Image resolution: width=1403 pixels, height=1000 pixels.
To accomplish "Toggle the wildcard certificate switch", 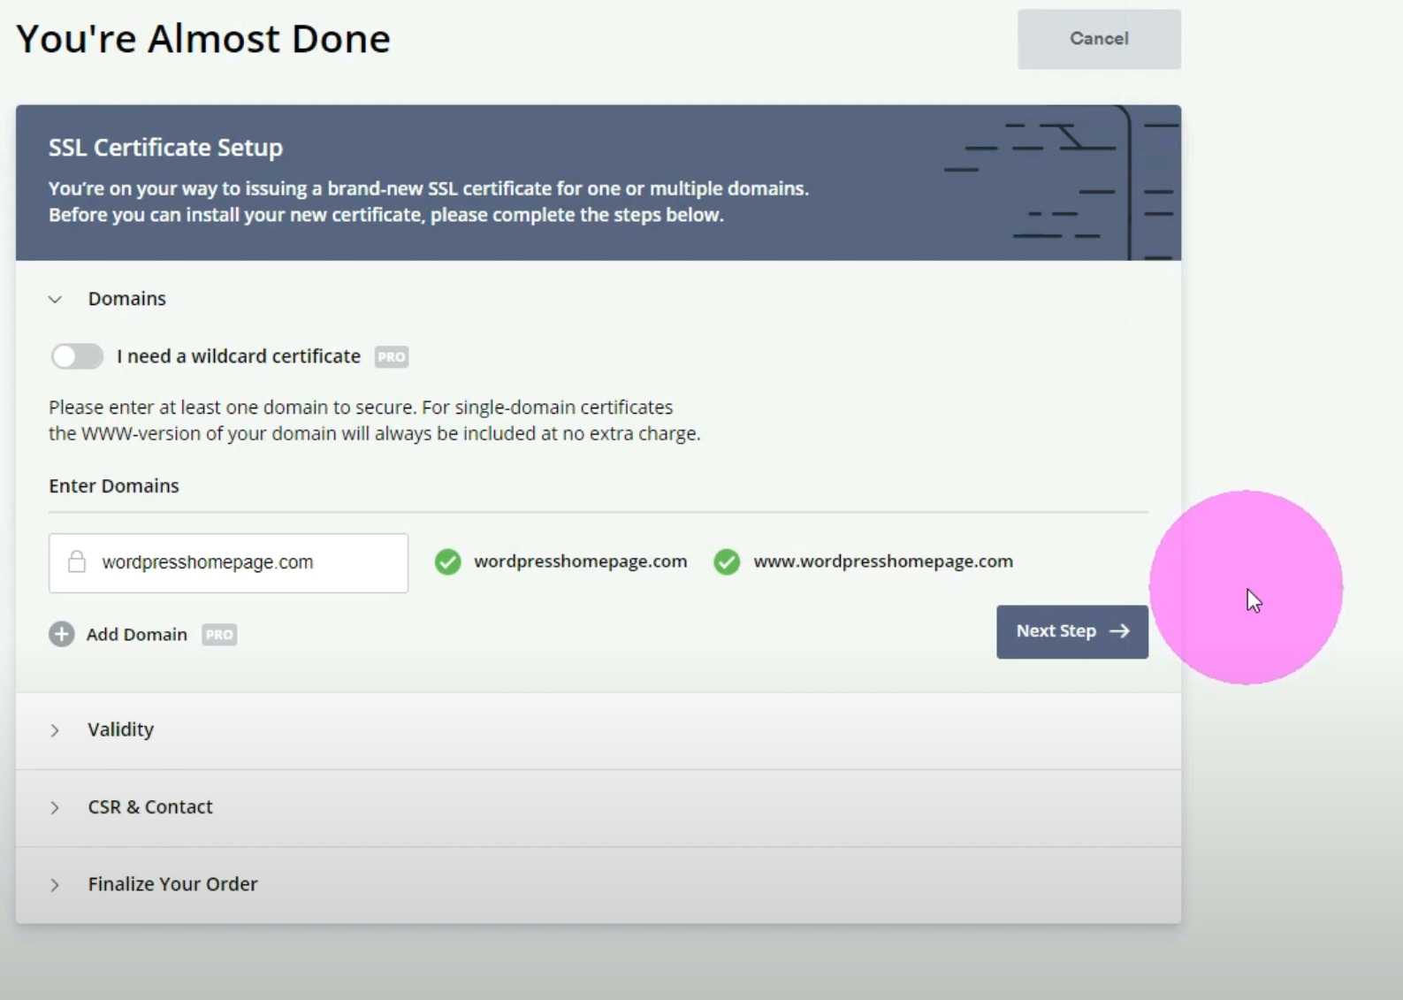I will pos(77,356).
